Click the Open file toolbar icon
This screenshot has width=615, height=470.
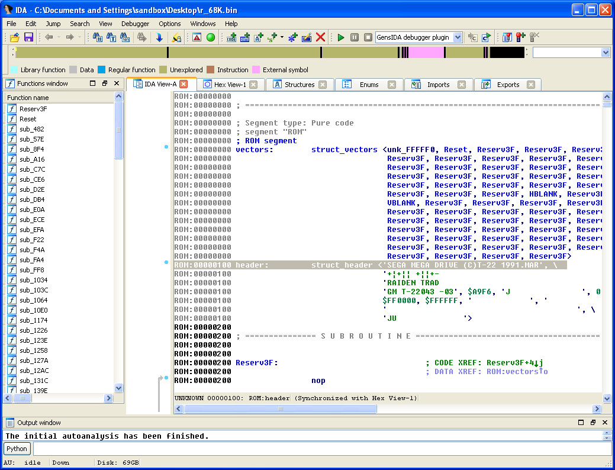(x=15, y=37)
